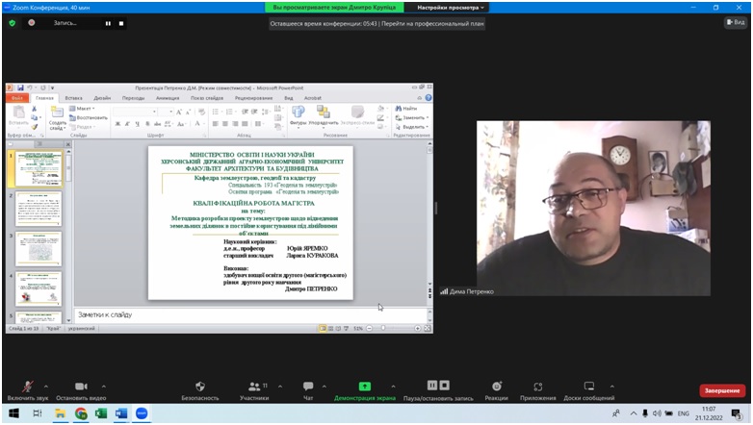The width and height of the screenshot is (753, 425).
Task: Click Перейти на профессиональный план link
Action: [432, 23]
